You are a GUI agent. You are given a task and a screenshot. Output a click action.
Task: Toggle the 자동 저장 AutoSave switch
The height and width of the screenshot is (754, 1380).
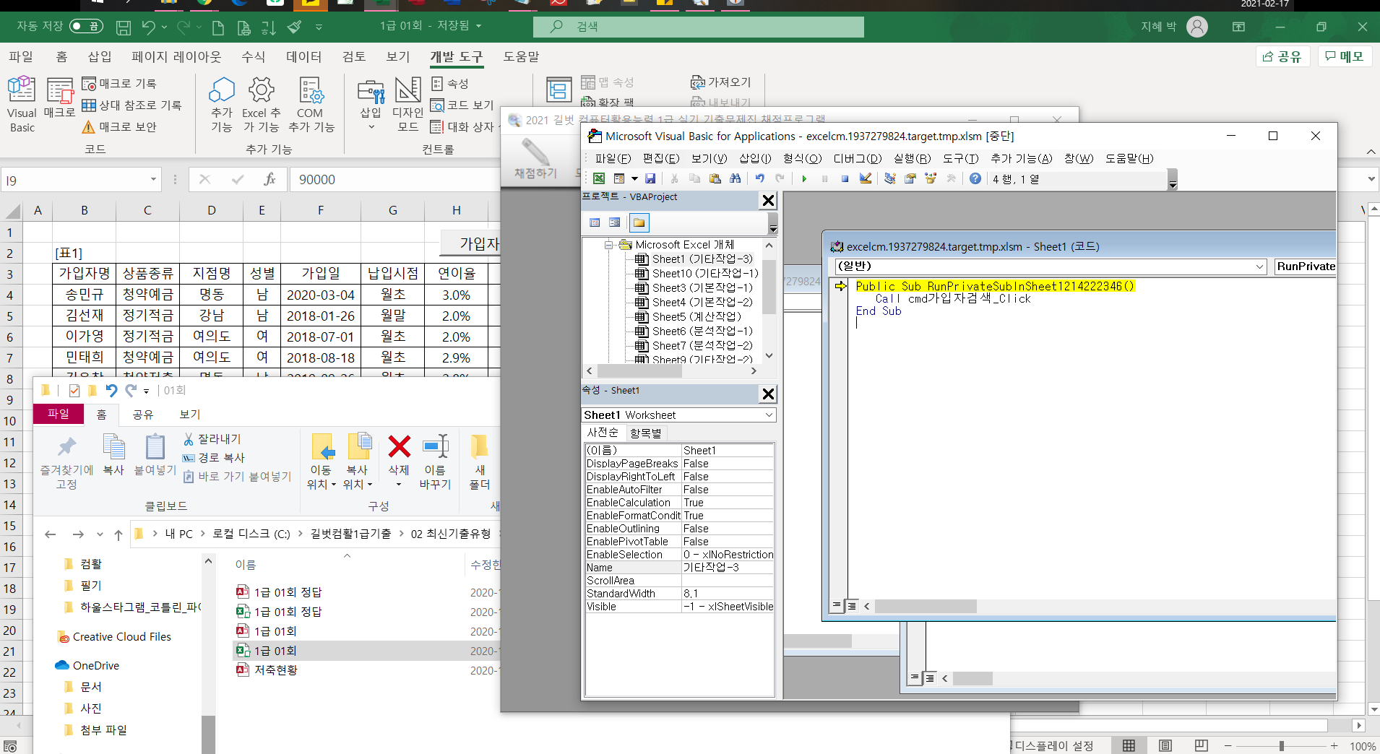(x=86, y=27)
